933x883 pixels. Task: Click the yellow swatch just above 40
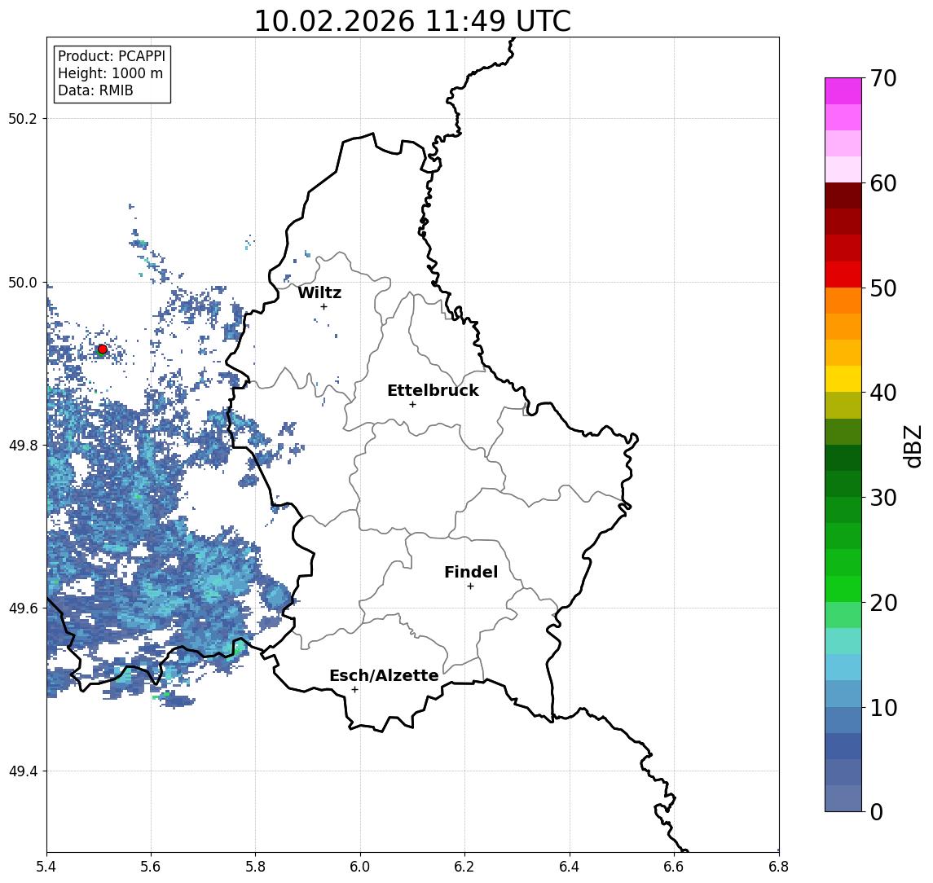[843, 379]
